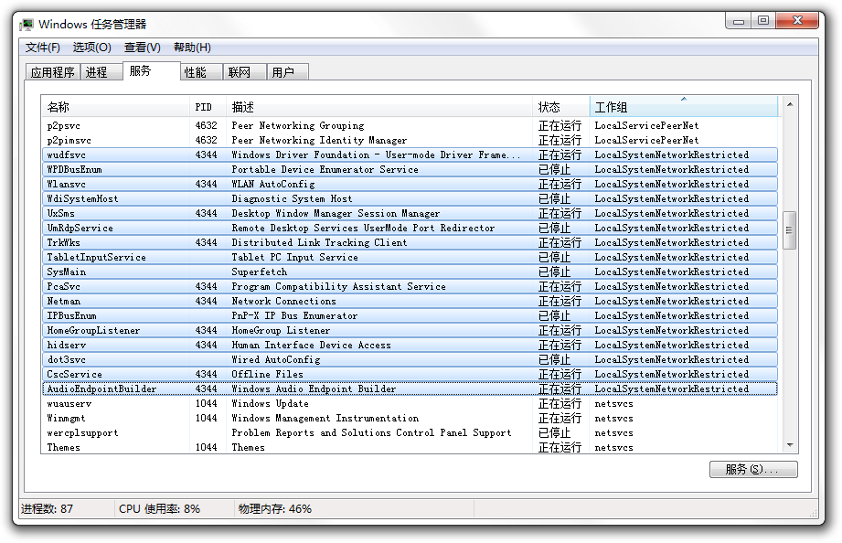Screen dimensions: 842x543
Task: Sort services by 工作组 column header
Action: 683,107
